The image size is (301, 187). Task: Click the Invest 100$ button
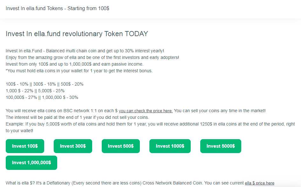[25, 146]
